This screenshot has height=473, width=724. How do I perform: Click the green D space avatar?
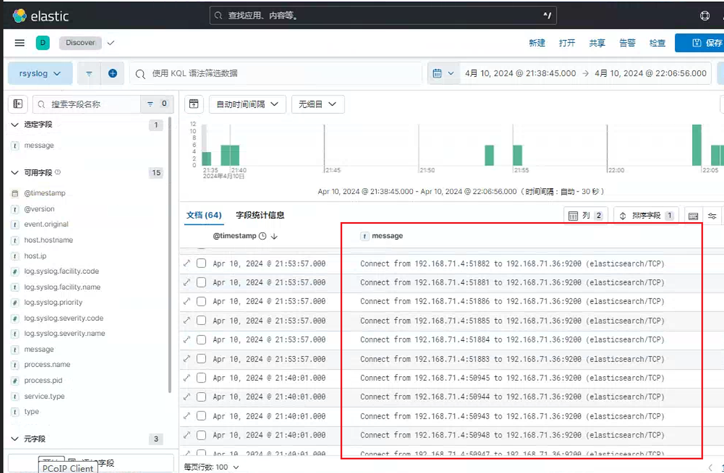tap(43, 43)
